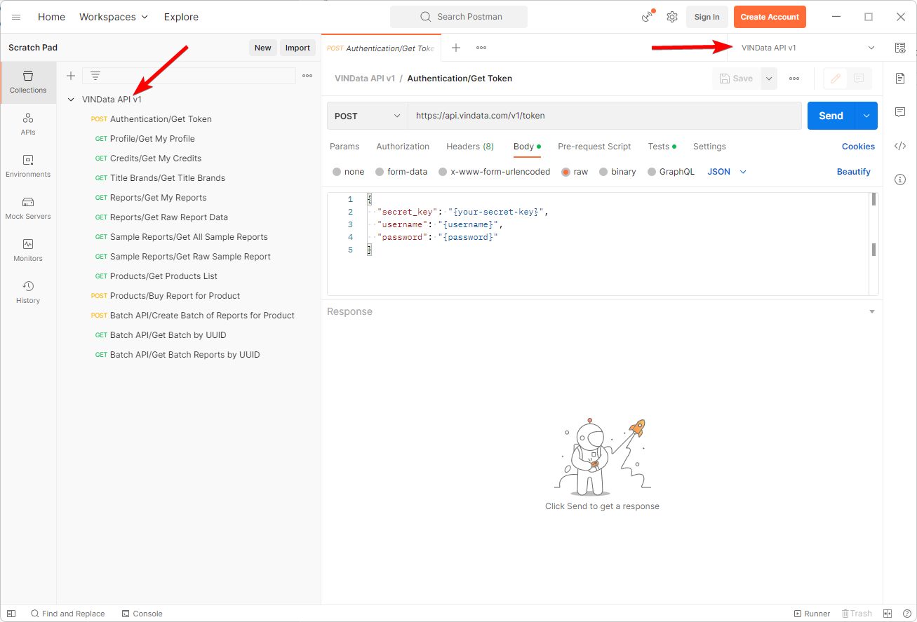Click the Import button
Image resolution: width=917 pixels, height=622 pixels.
297,48
